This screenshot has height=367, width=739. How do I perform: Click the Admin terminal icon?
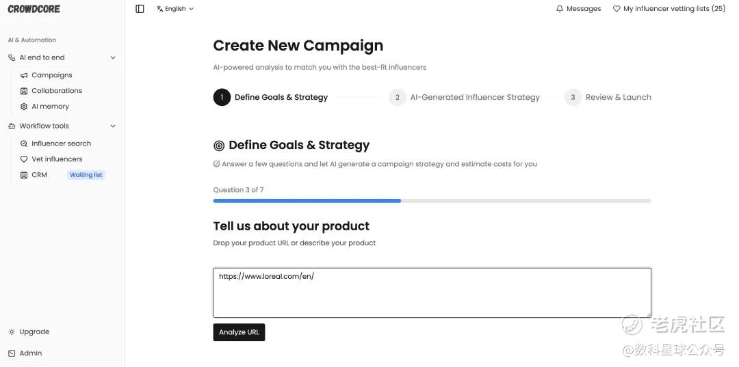coord(12,353)
